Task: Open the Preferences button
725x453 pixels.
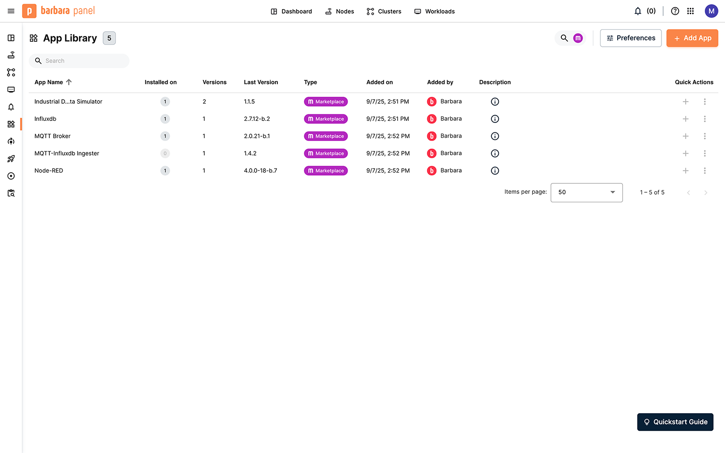Action: [x=631, y=38]
